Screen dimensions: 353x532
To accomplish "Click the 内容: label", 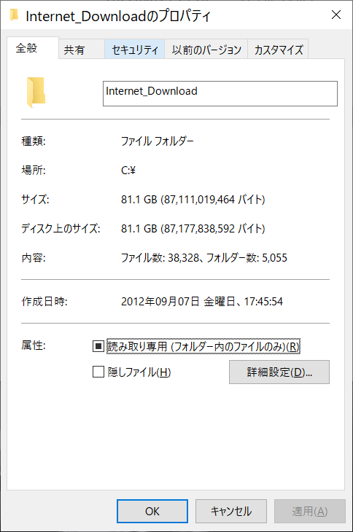I will pyautogui.click(x=34, y=258).
